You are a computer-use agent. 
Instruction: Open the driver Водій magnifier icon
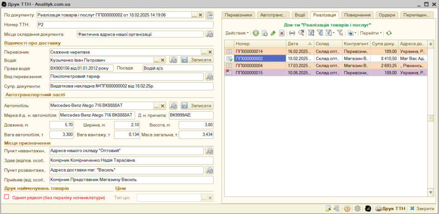click(x=174, y=60)
